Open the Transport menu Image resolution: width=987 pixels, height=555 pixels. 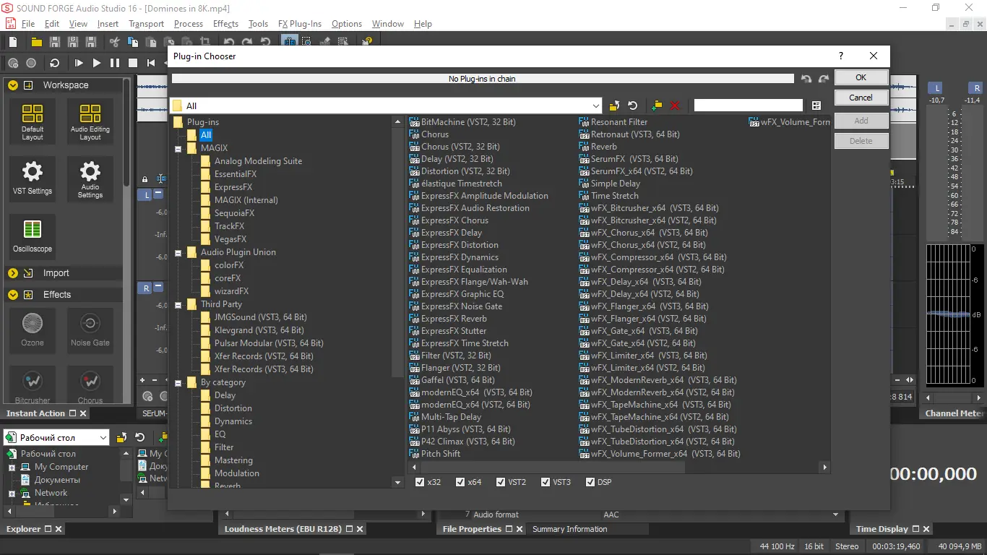pyautogui.click(x=146, y=24)
